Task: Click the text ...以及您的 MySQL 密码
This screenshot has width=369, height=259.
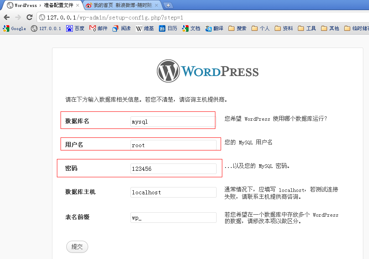Action: 257,166
